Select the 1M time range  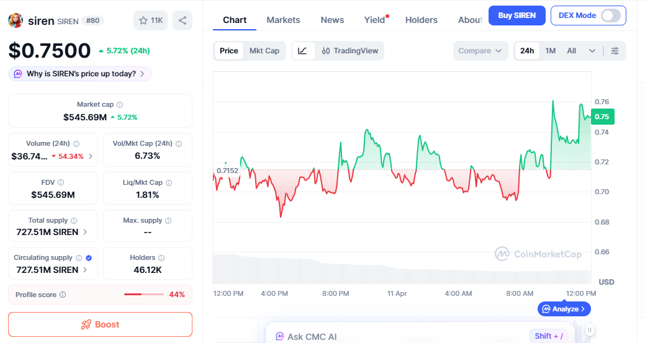[x=551, y=51]
